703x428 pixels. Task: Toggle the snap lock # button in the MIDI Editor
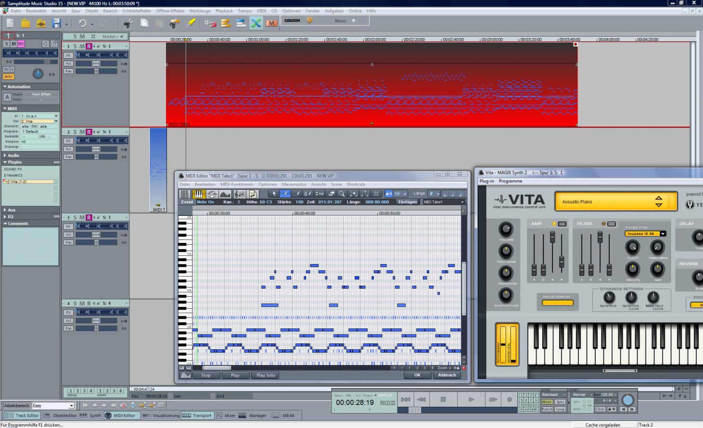coord(389,193)
